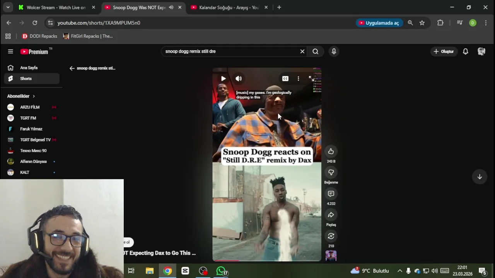Open the comments (4.232) on the short
This screenshot has width=495, height=278.
click(331, 193)
